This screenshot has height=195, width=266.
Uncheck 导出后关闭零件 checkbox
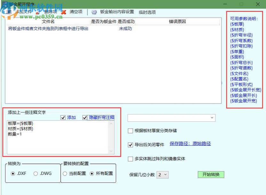pyautogui.click(x=130, y=145)
